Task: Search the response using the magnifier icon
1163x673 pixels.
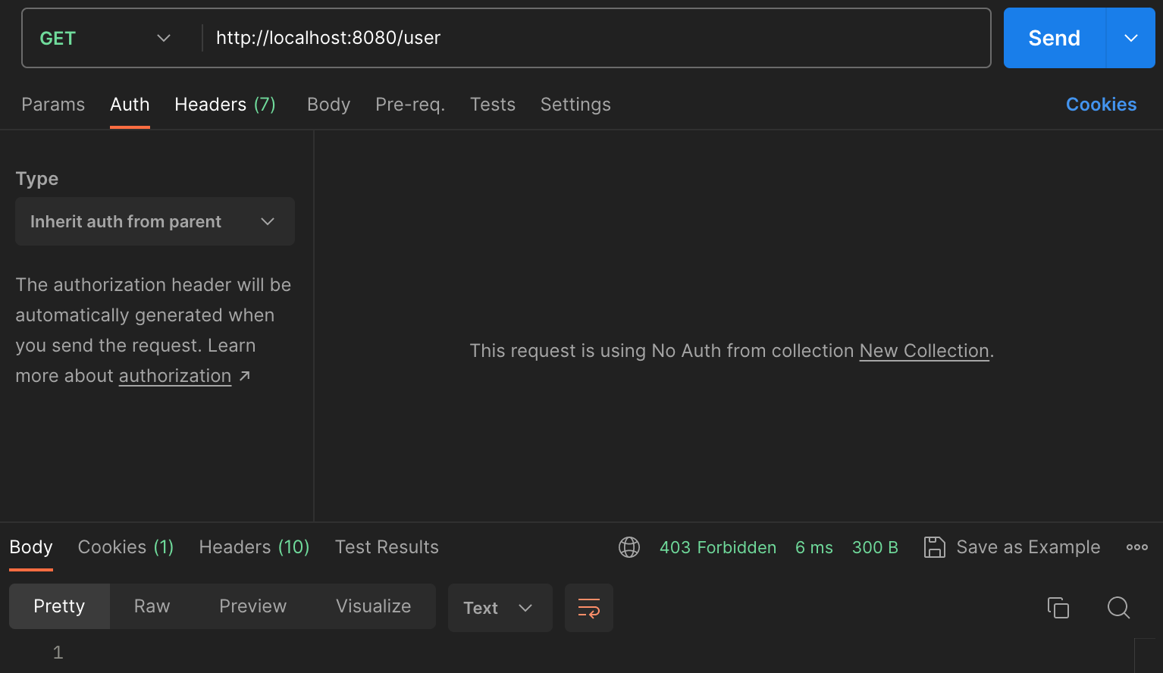Action: point(1119,608)
